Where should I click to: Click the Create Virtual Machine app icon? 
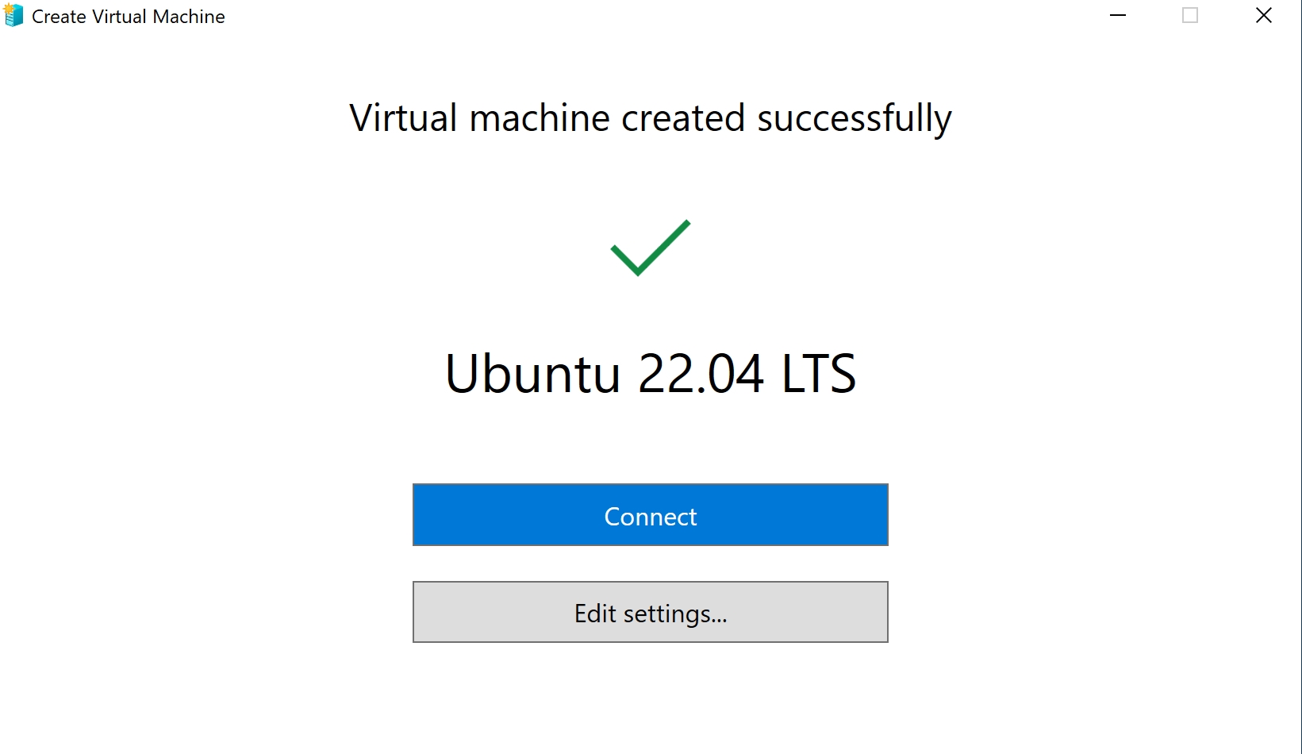[13, 15]
